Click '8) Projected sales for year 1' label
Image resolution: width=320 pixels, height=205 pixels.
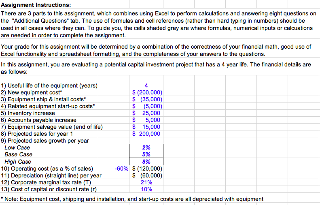coord(37,134)
